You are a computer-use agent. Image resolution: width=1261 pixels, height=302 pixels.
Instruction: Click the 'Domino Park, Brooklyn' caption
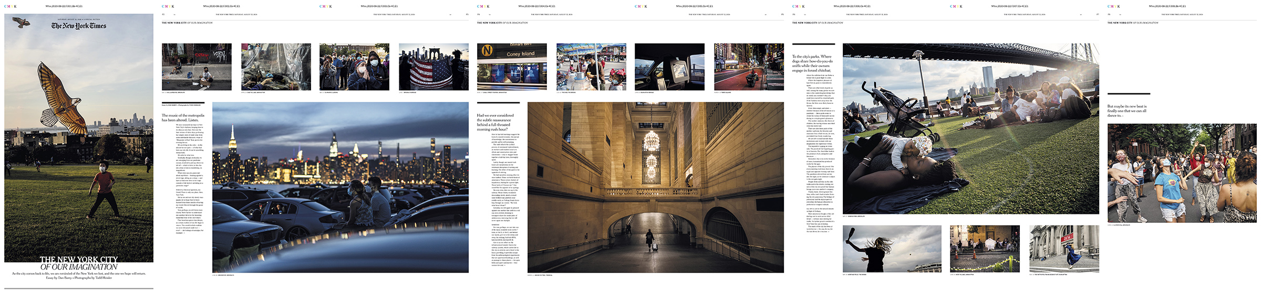[x=854, y=216]
